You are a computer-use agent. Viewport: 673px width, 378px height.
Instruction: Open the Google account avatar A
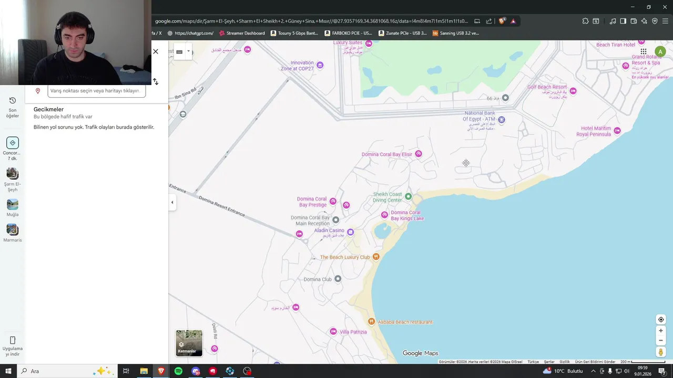point(660,51)
